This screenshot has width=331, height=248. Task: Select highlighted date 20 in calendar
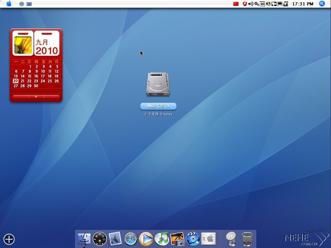[x=16, y=81]
